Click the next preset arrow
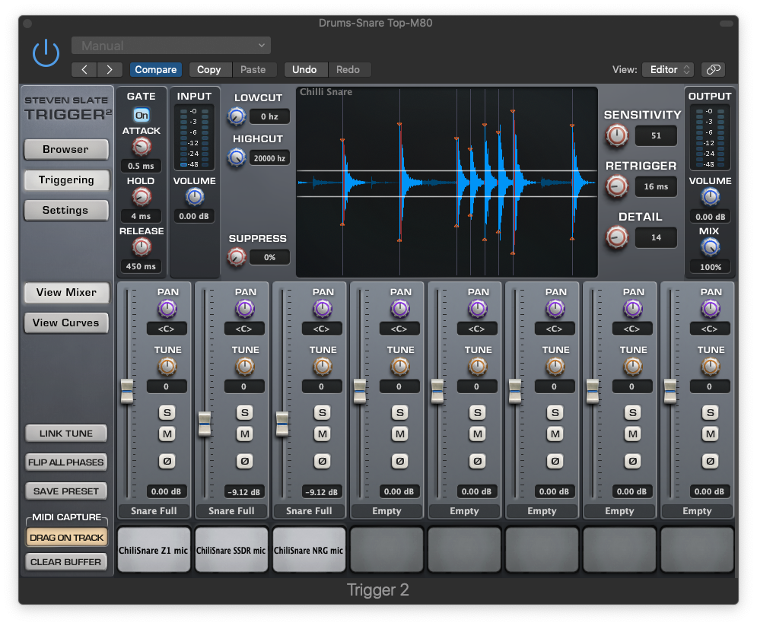757x626 pixels. click(110, 69)
